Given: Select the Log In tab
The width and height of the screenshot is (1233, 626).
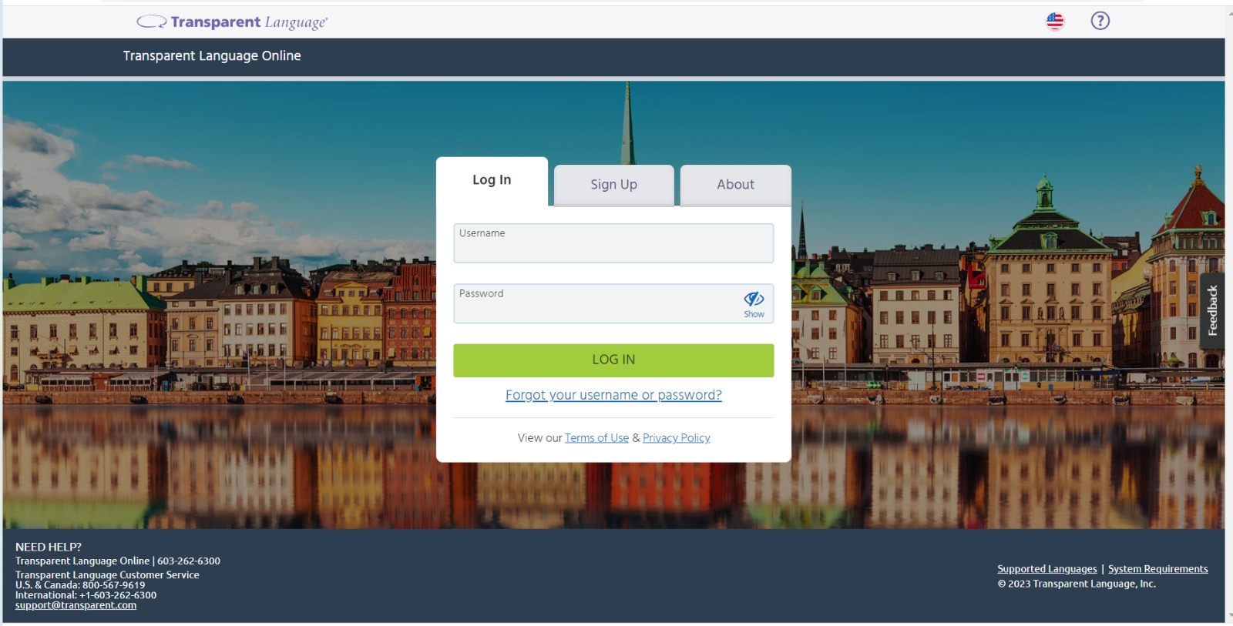Looking at the screenshot, I should coord(492,180).
